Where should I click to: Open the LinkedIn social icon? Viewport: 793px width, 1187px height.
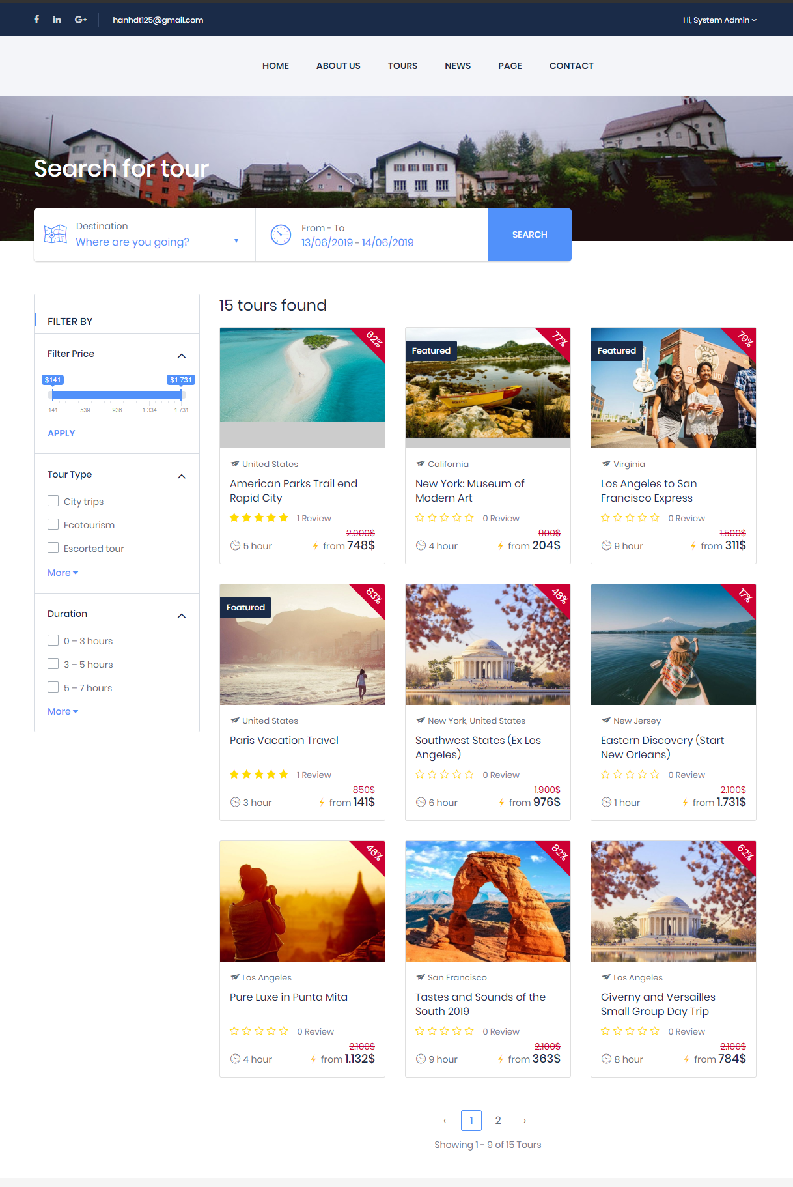(x=57, y=20)
